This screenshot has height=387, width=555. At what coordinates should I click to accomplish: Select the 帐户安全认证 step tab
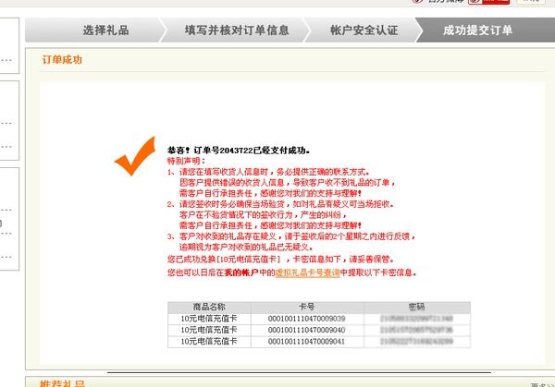[x=364, y=30]
